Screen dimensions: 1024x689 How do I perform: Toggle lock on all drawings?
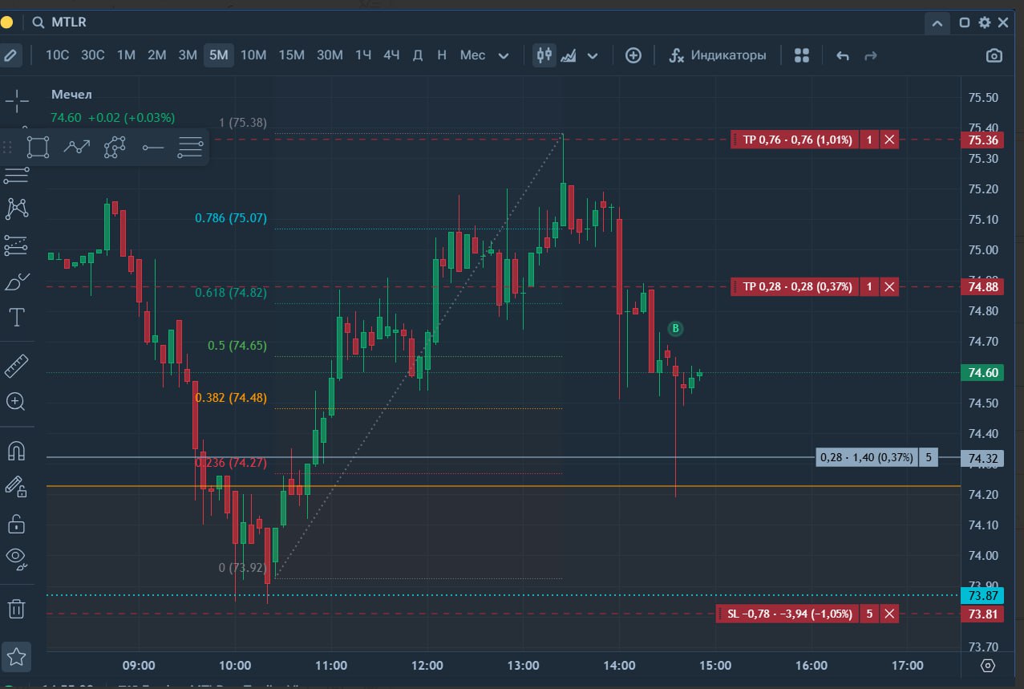(16, 524)
